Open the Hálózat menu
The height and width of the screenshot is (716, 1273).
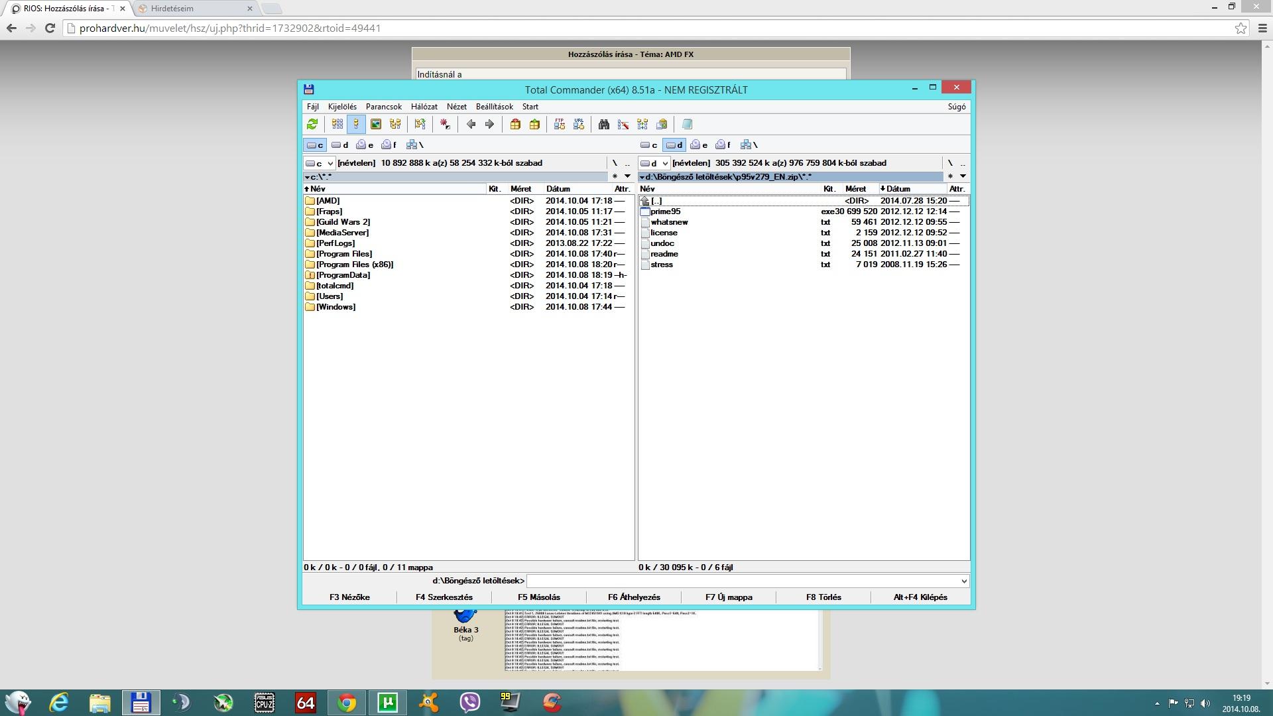(424, 107)
